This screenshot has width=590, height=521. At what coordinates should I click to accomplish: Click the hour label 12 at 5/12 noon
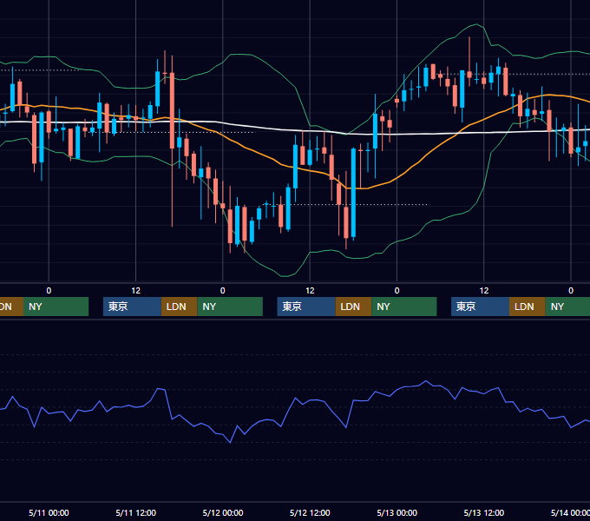(x=310, y=291)
